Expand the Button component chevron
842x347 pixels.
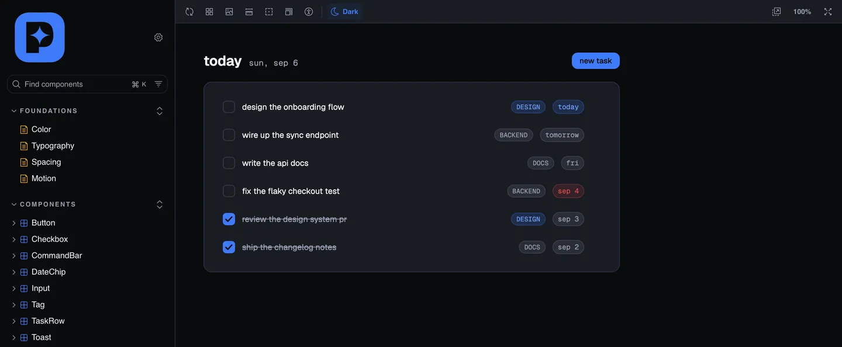14,223
